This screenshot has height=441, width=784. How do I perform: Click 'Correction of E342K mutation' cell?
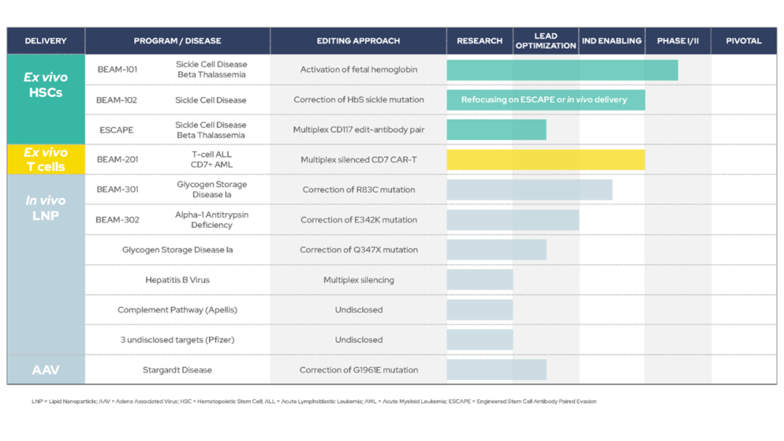(359, 220)
